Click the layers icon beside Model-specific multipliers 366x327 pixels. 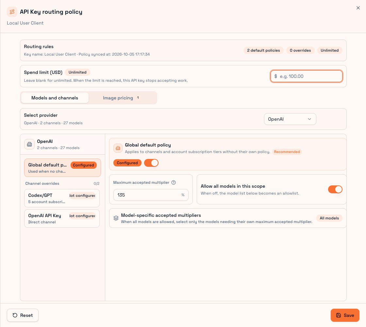(116, 218)
